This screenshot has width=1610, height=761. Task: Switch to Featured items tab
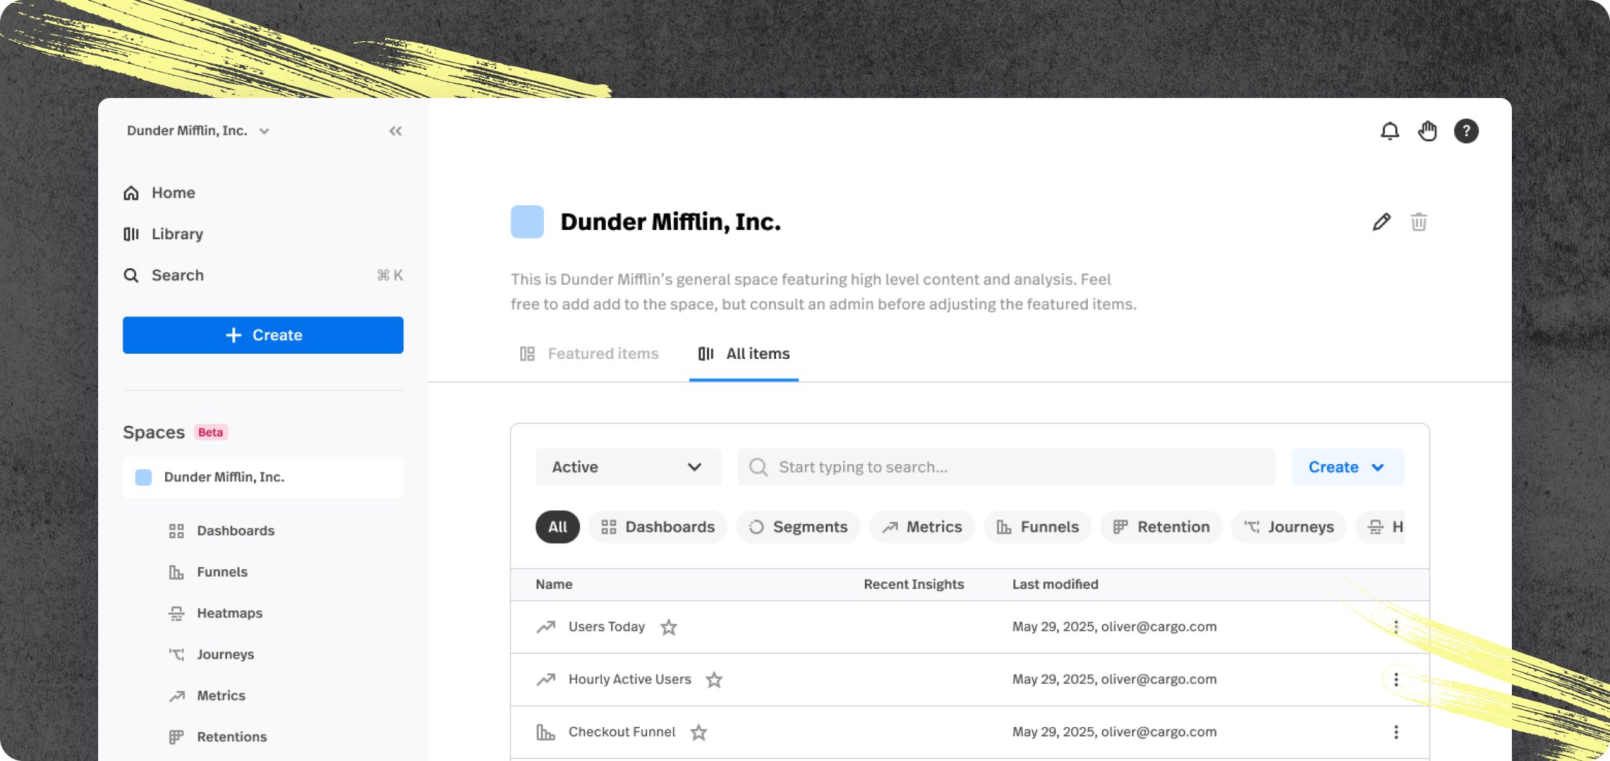(x=589, y=354)
